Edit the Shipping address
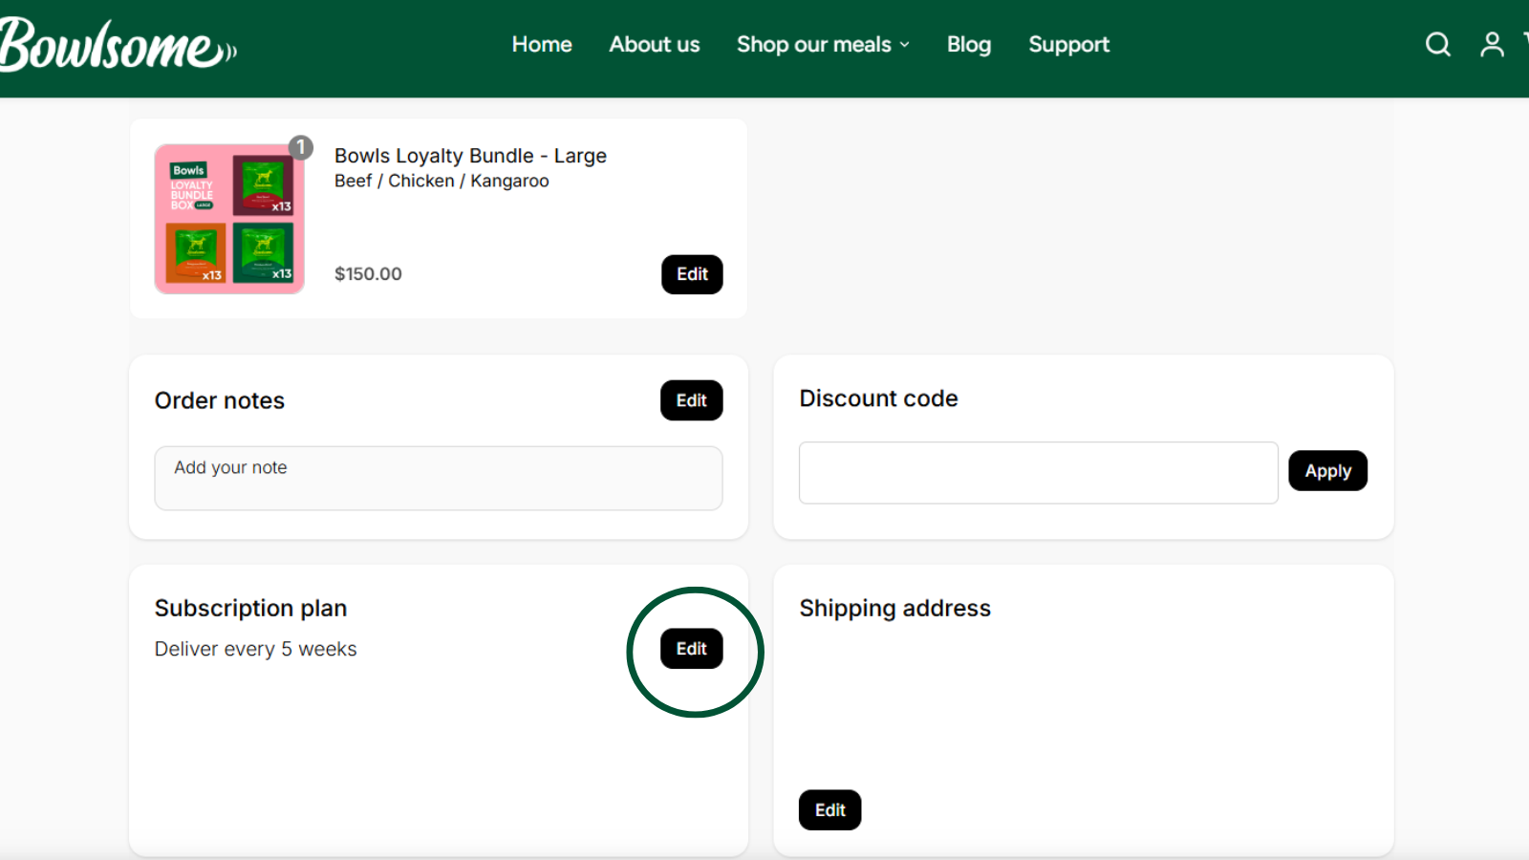The height and width of the screenshot is (860, 1529). pos(829,810)
